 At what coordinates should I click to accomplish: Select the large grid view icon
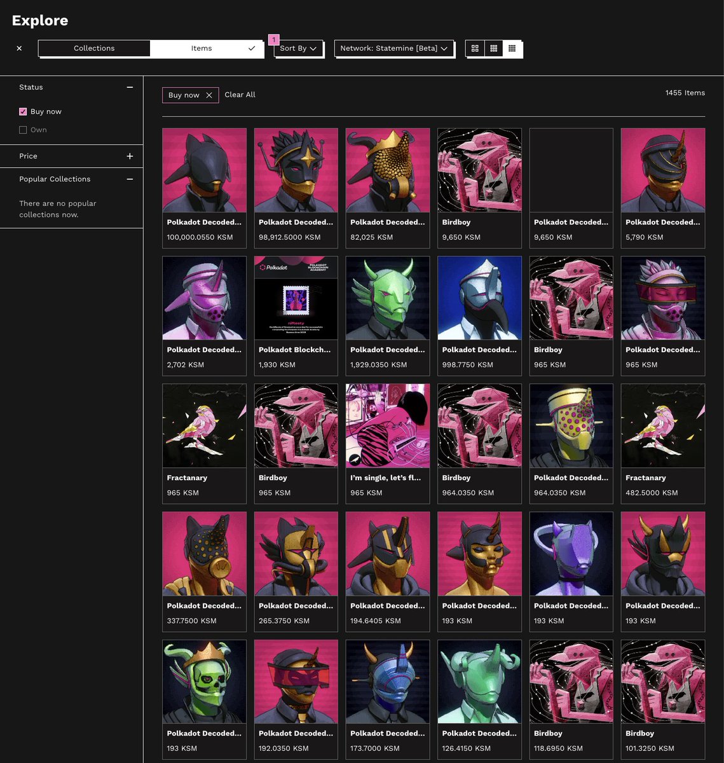coord(475,48)
